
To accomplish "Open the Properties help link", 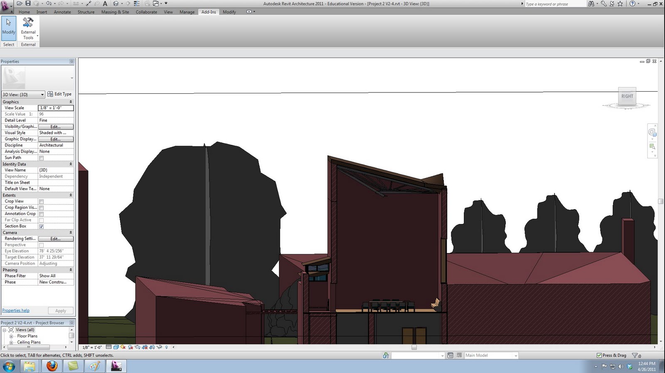I will coord(16,311).
